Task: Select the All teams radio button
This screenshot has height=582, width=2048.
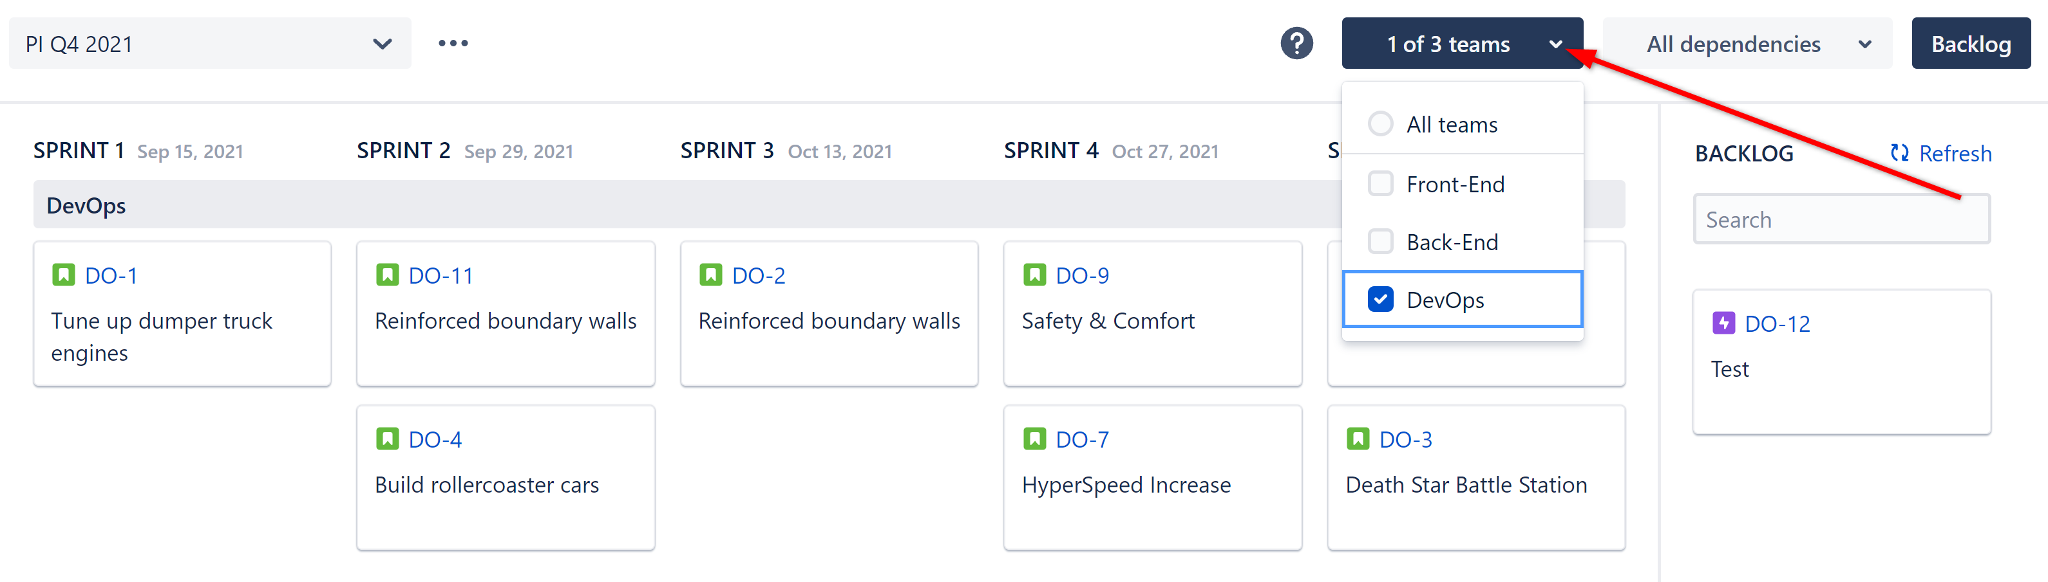Action: tap(1380, 124)
